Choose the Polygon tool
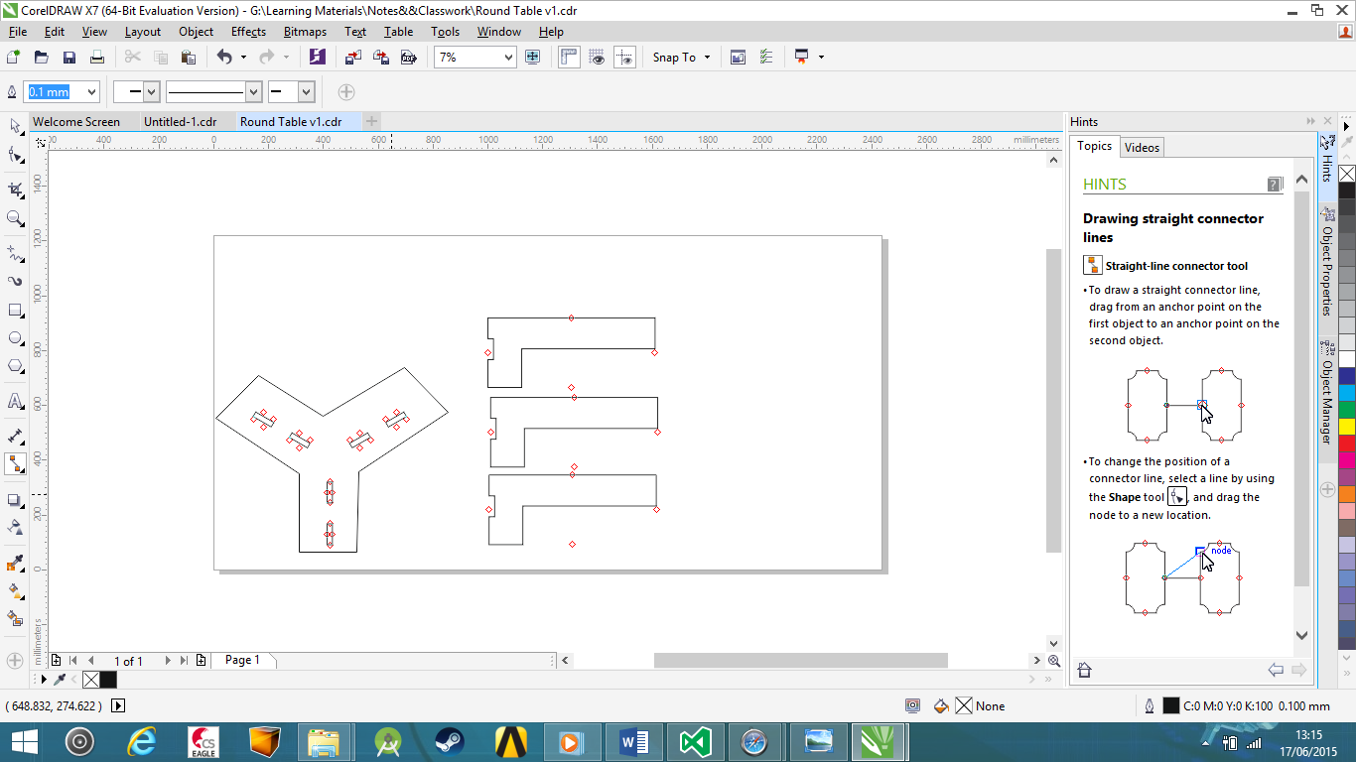The image size is (1356, 762). pos(15,366)
